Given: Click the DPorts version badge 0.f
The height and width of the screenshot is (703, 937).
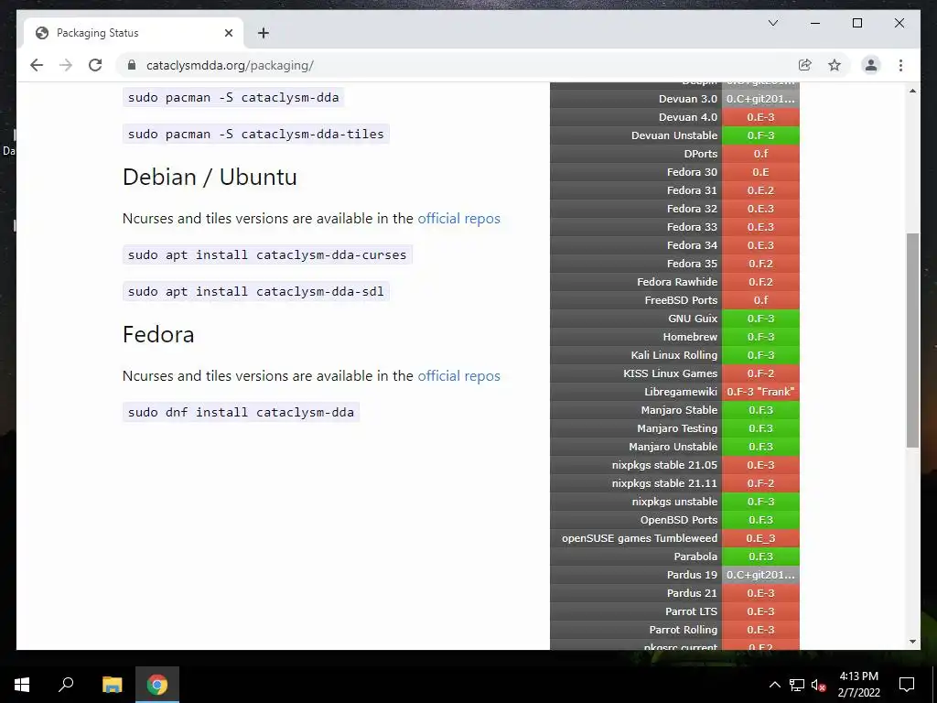Looking at the screenshot, I should 760,154.
